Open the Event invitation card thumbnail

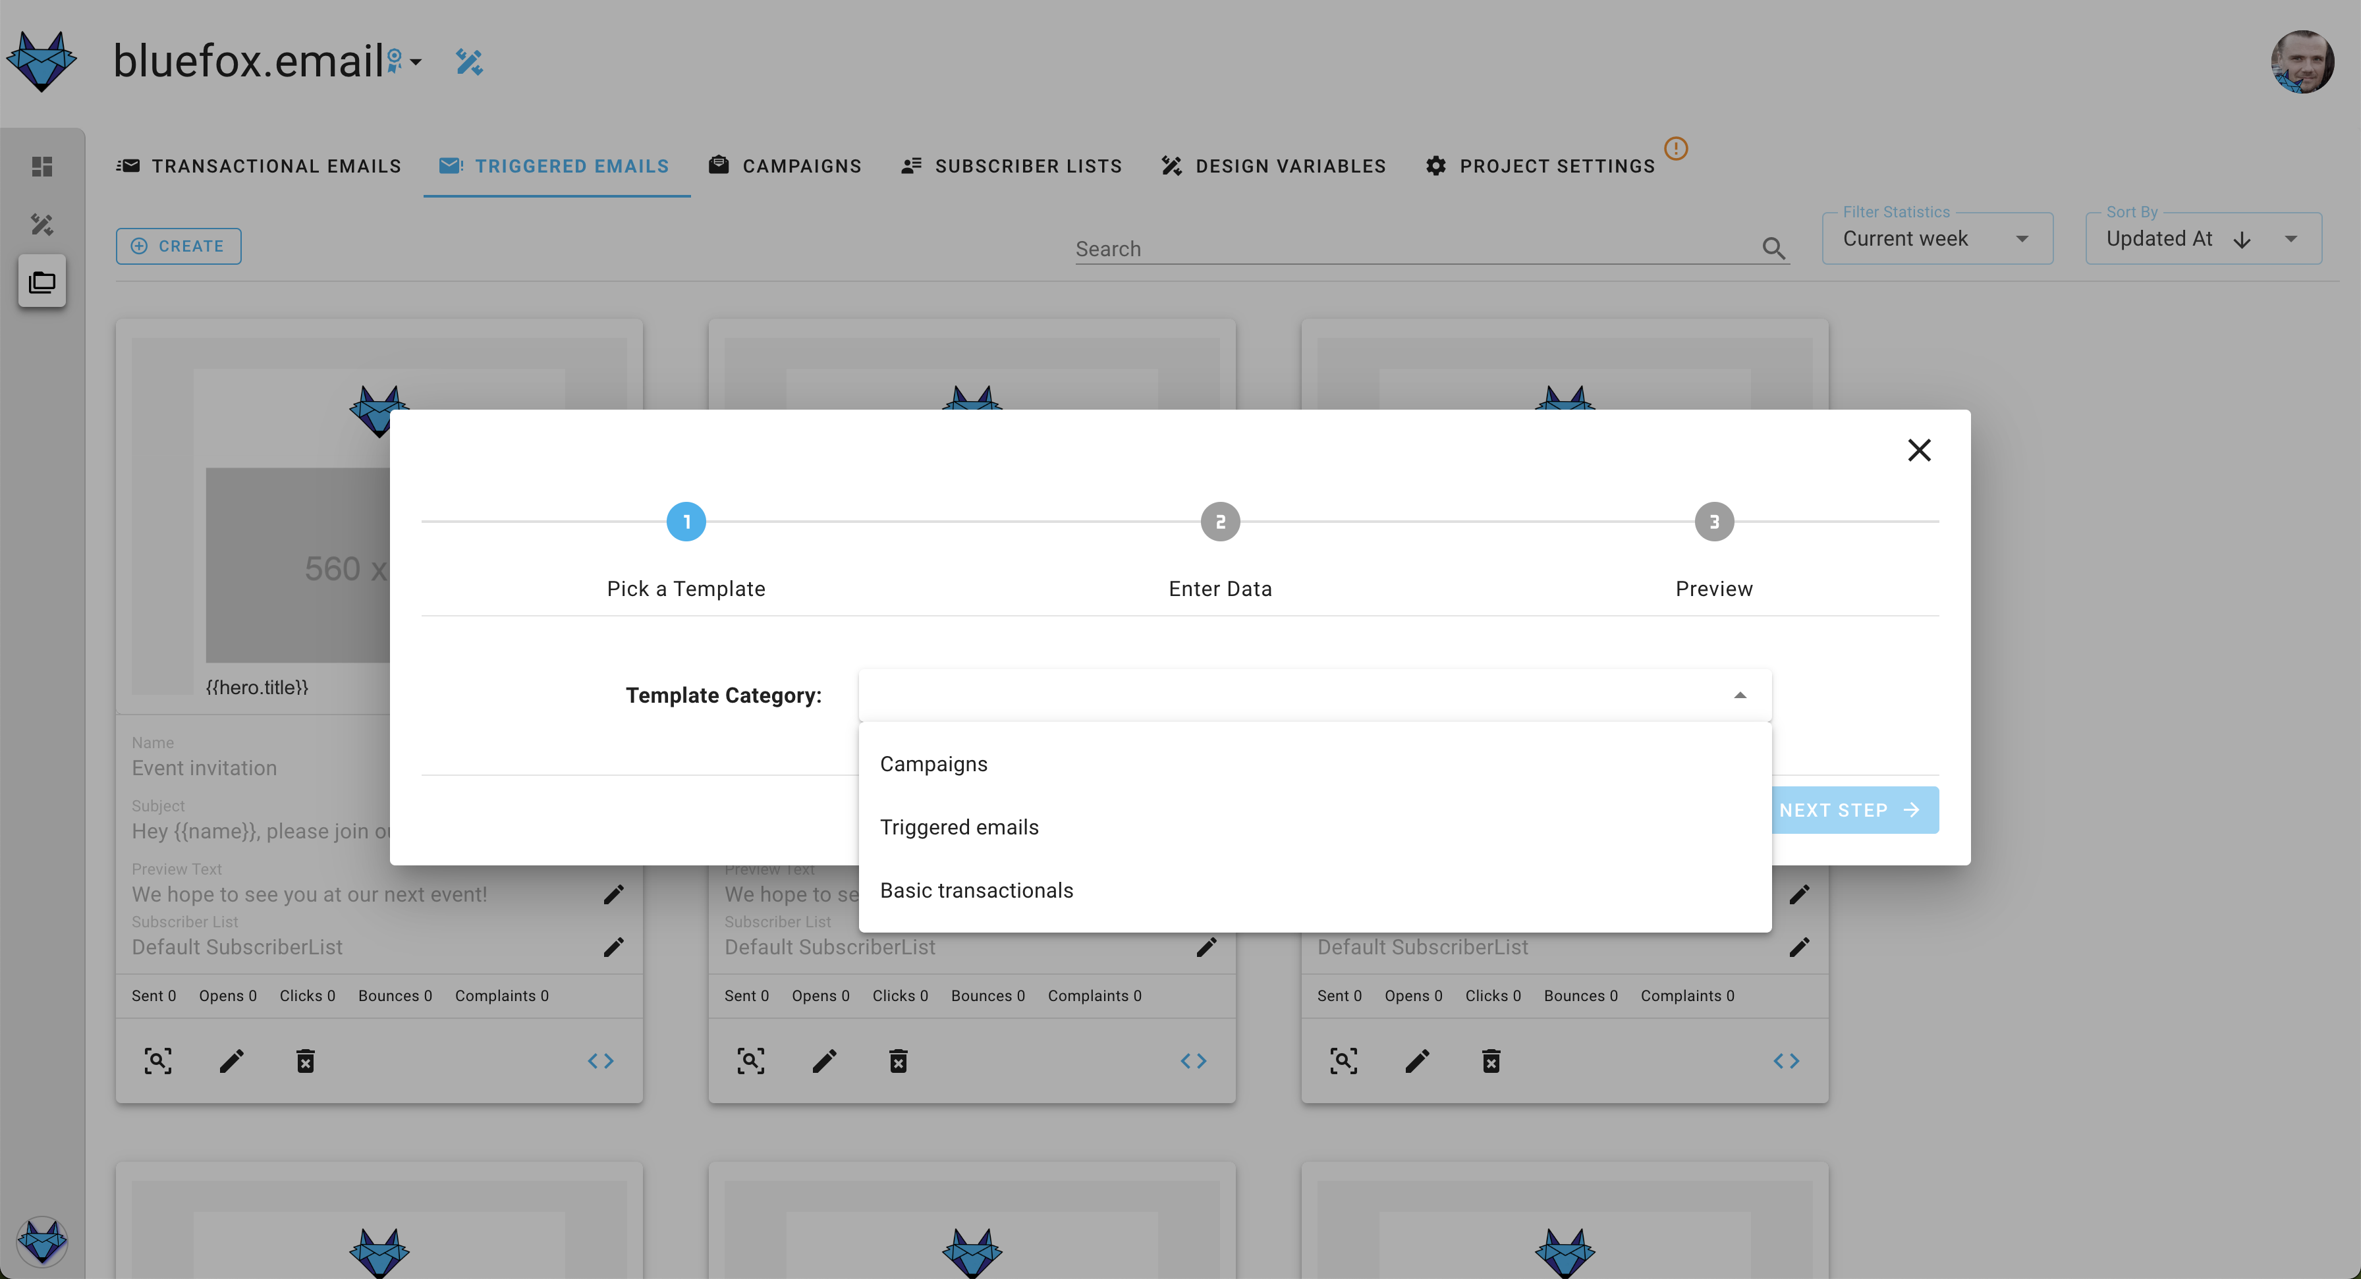[262, 516]
